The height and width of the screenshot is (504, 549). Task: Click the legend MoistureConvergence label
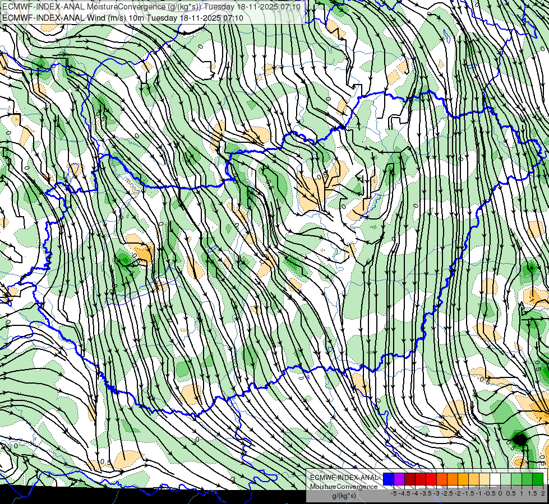point(344,487)
